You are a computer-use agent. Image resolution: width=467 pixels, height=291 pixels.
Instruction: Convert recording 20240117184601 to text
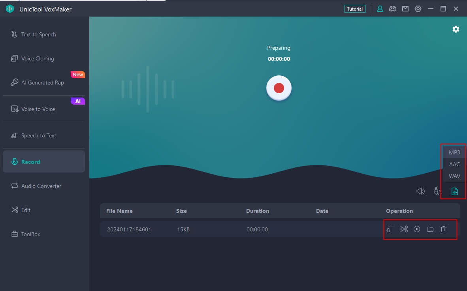(x=390, y=229)
